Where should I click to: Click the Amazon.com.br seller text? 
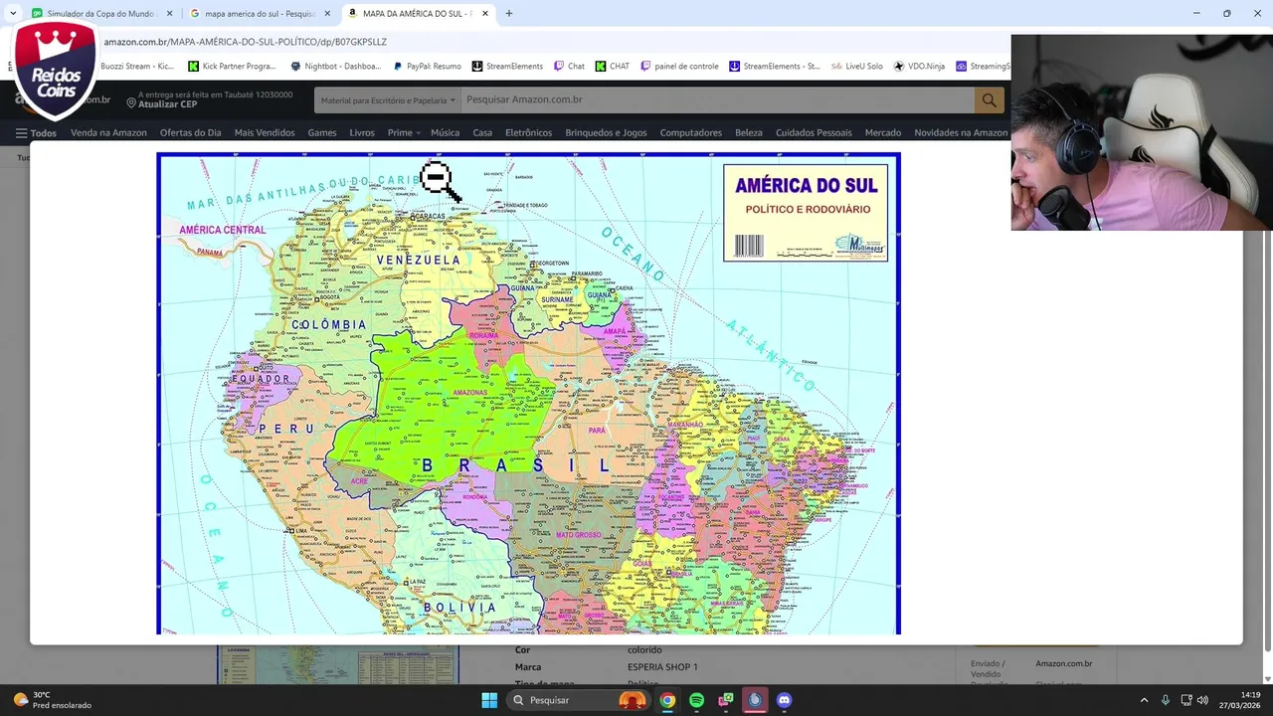(1063, 663)
